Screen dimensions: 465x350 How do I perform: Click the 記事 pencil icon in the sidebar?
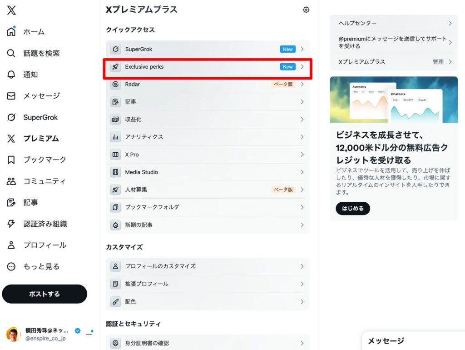pyautogui.click(x=11, y=202)
